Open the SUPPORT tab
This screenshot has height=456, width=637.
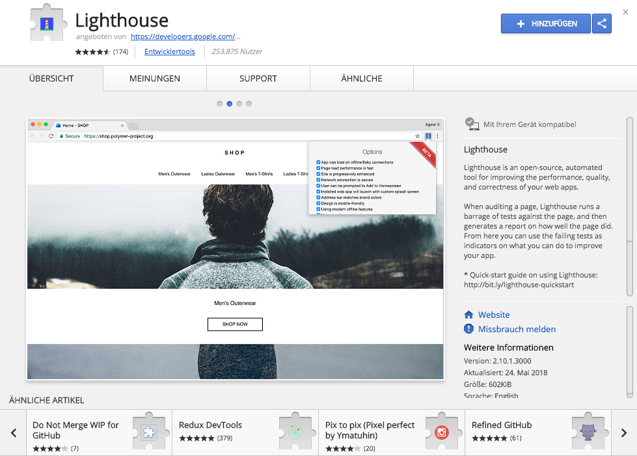point(258,79)
